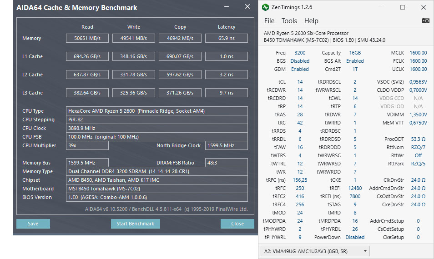The image size is (434, 259).
Task: Minimize the ZenTimings window
Action: (x=381, y=7)
